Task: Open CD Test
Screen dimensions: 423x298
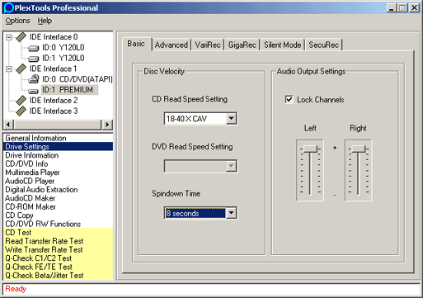Action: pos(58,232)
